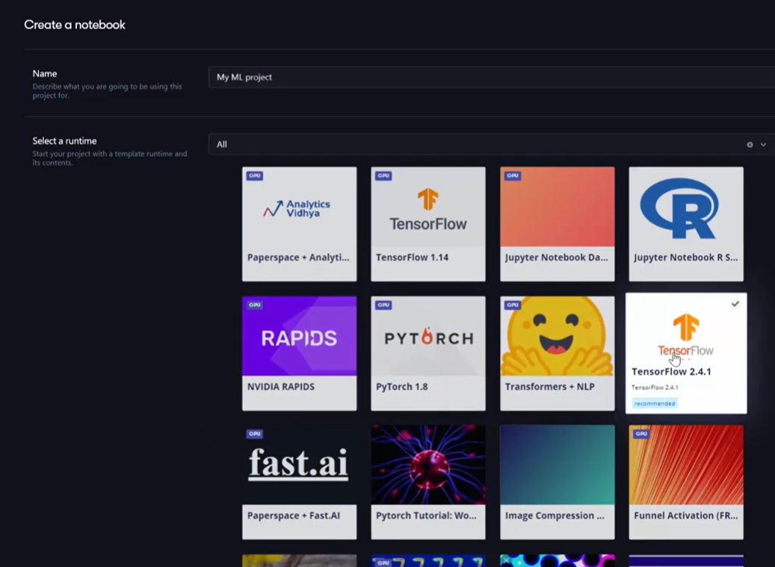Edit the notebook Name field
The image size is (775, 567).
492,77
